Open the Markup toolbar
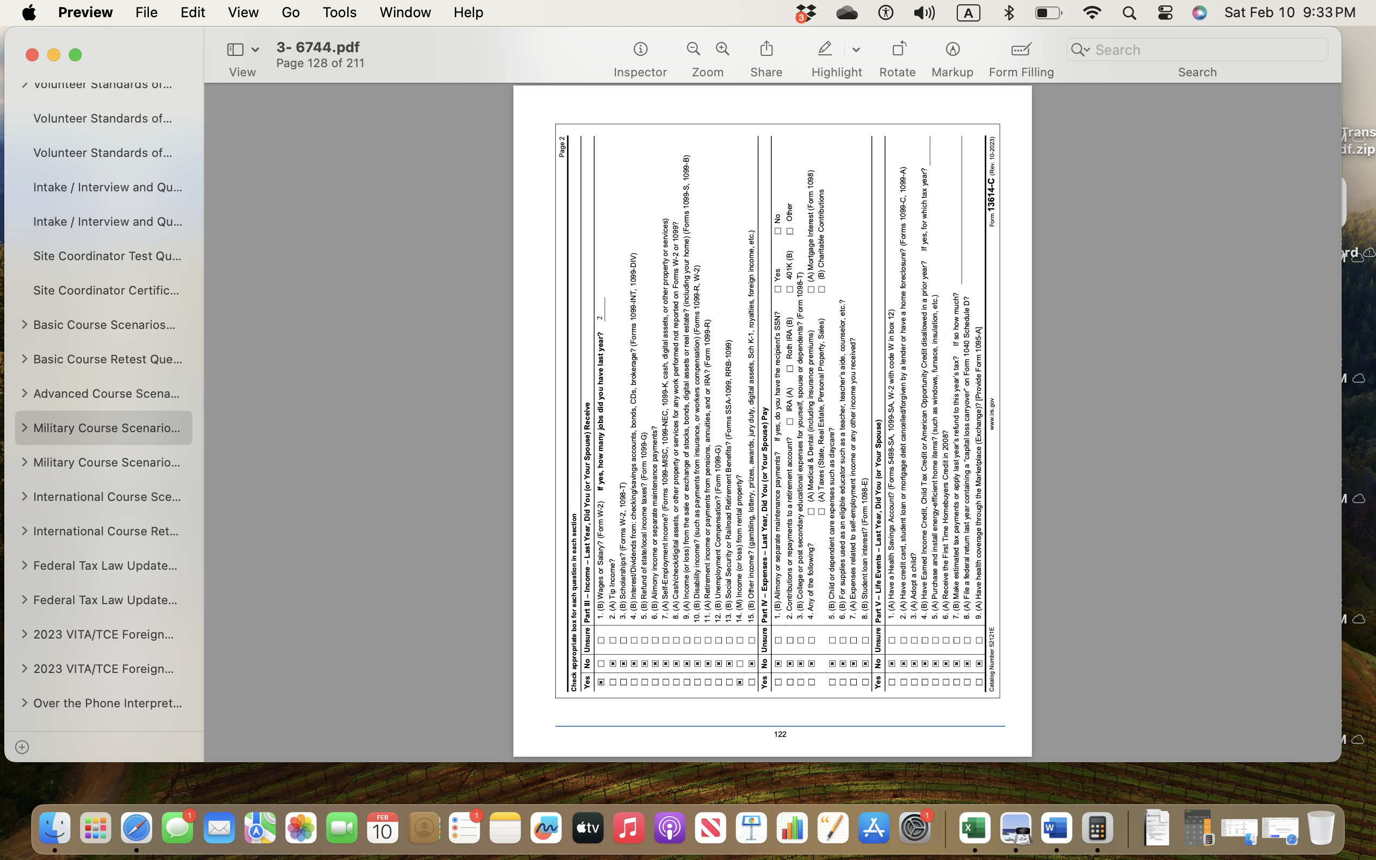Image resolution: width=1376 pixels, height=860 pixels. click(951, 54)
